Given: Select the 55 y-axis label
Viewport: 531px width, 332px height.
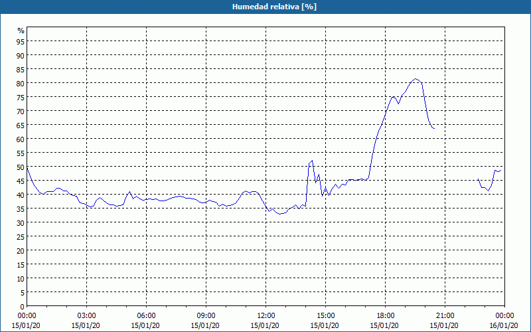Looking at the screenshot, I should click(21, 153).
